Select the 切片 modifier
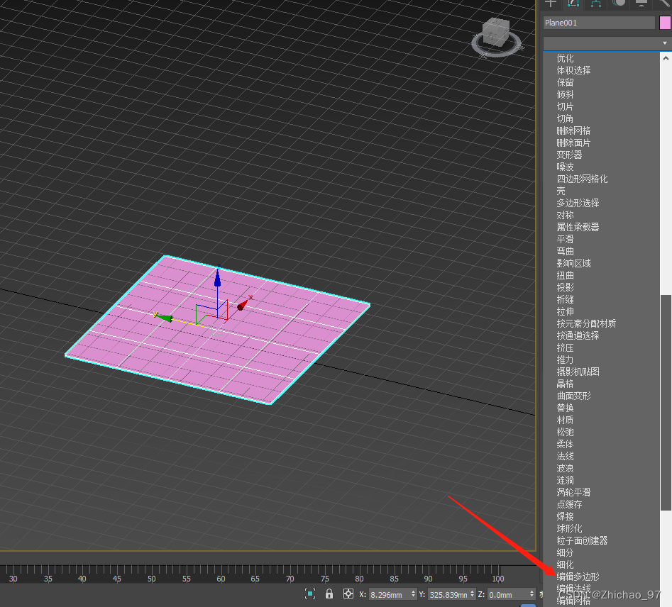Viewport: 672px width, 607px height. [565, 106]
